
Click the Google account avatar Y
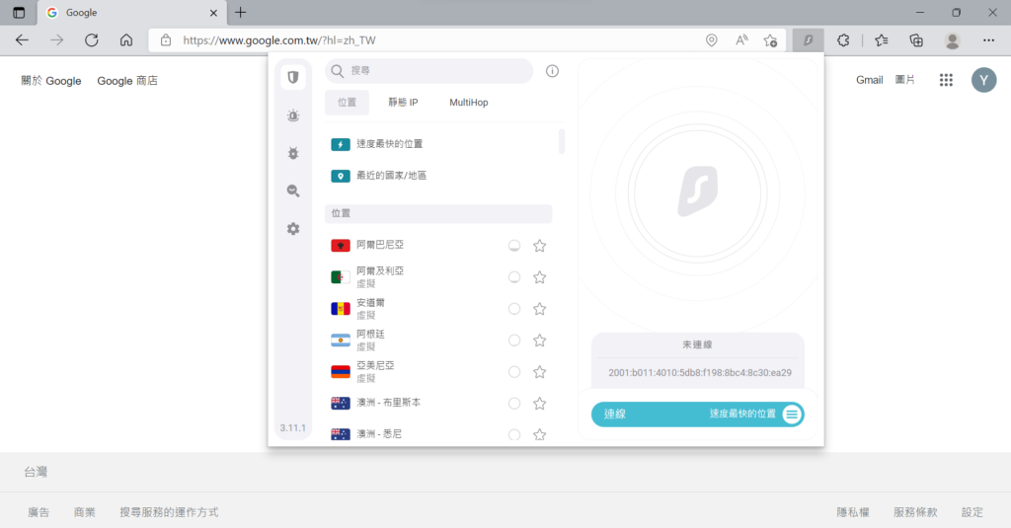click(x=984, y=80)
